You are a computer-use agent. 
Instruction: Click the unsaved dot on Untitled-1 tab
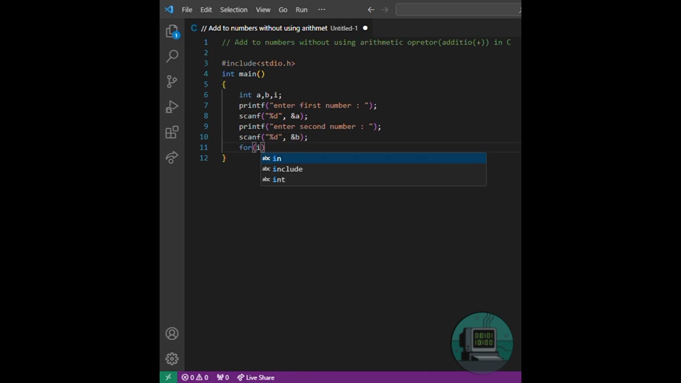(365, 28)
